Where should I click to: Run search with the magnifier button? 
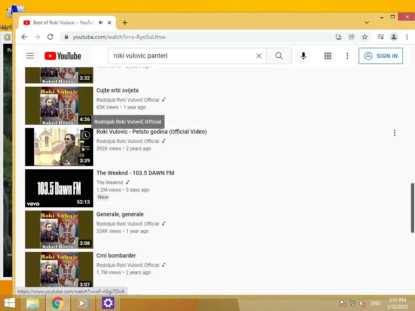click(279, 56)
